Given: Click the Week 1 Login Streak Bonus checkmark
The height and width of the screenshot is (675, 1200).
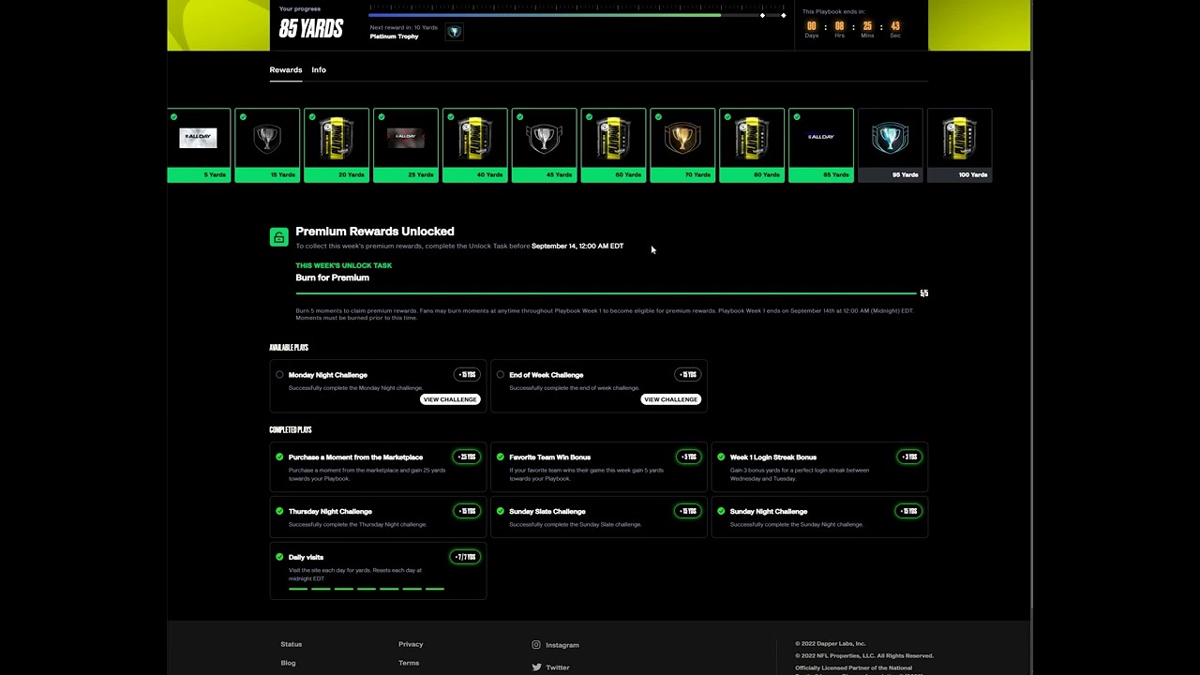Looking at the screenshot, I should pos(721,457).
